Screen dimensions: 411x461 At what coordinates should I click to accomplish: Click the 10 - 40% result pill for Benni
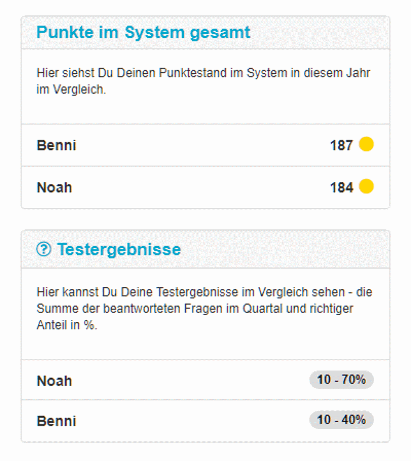pos(341,420)
